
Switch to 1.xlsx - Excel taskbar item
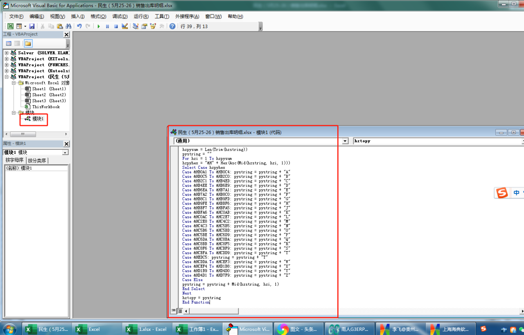[x=147, y=329]
